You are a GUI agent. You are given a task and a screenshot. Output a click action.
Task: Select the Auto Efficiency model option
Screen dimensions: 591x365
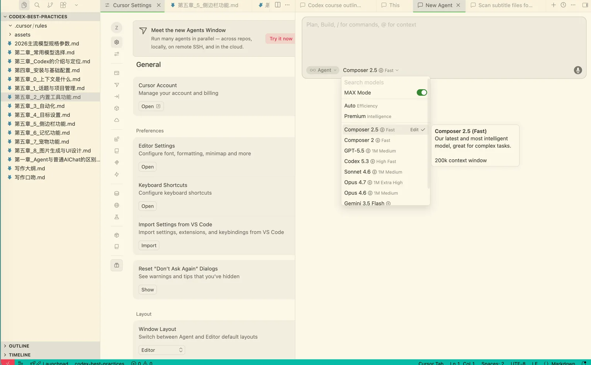[x=385, y=106]
